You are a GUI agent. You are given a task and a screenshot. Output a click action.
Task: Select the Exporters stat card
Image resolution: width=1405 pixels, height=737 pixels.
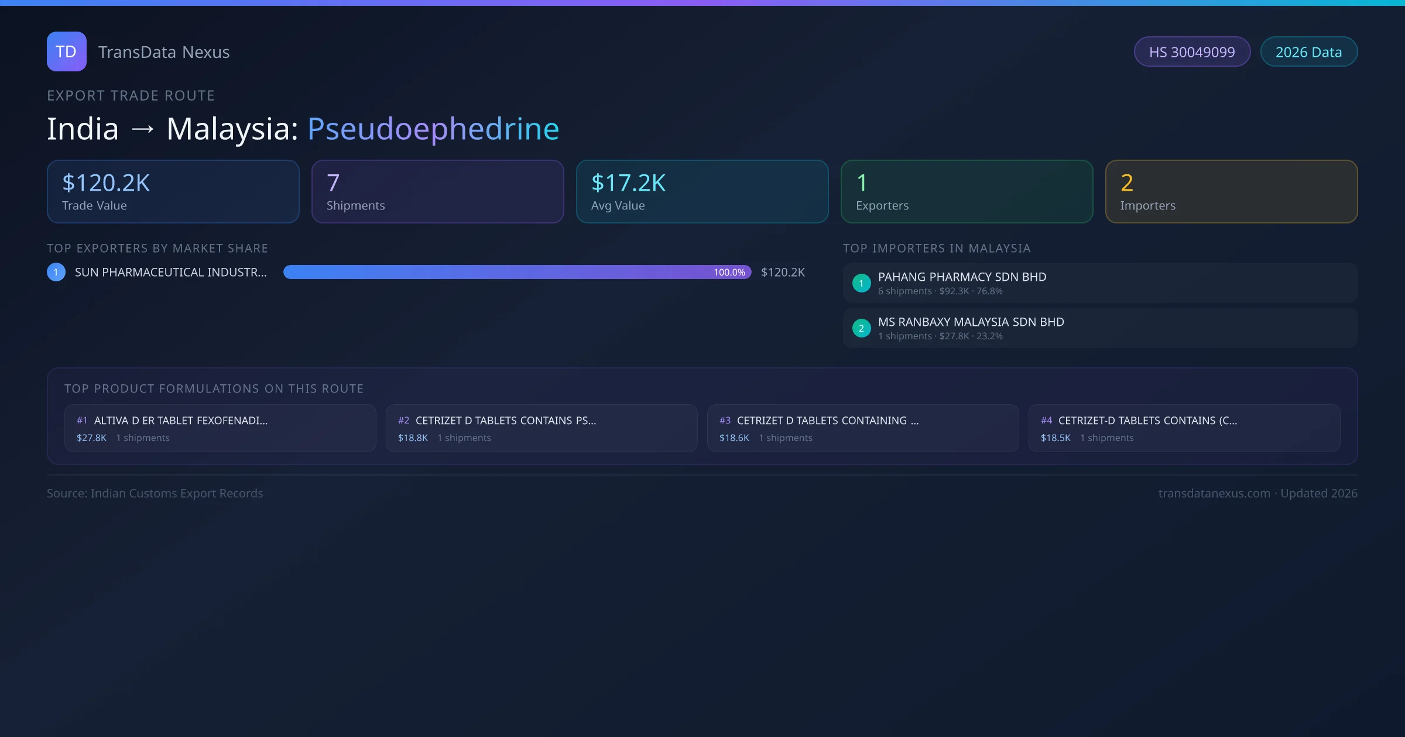click(x=967, y=191)
